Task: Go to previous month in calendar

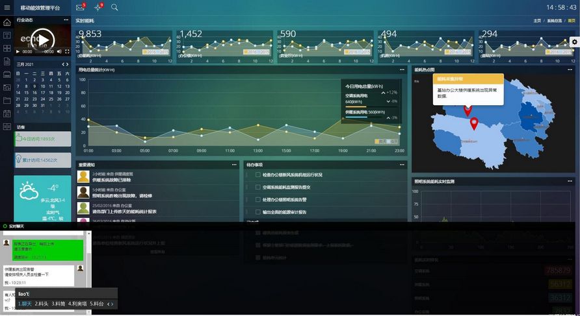Action: (x=63, y=64)
